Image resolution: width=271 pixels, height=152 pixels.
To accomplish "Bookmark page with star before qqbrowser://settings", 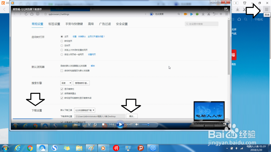I will point(46,14).
